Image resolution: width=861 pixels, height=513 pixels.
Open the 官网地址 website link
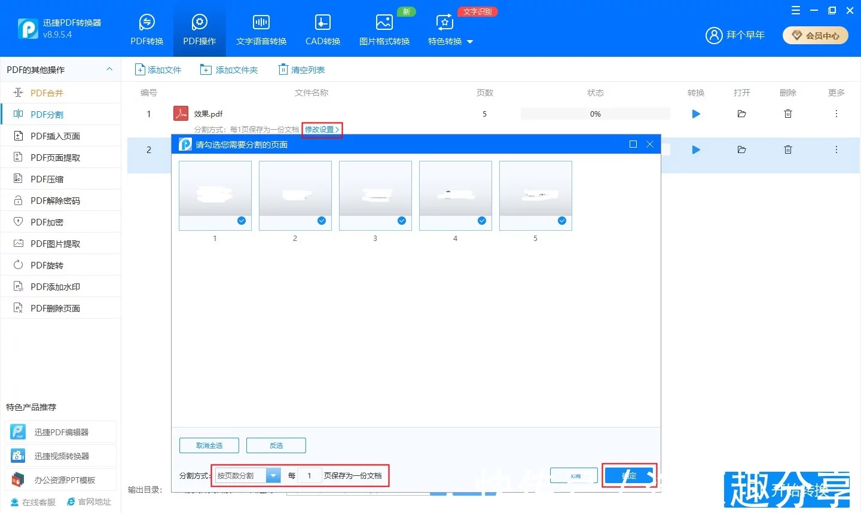(89, 502)
